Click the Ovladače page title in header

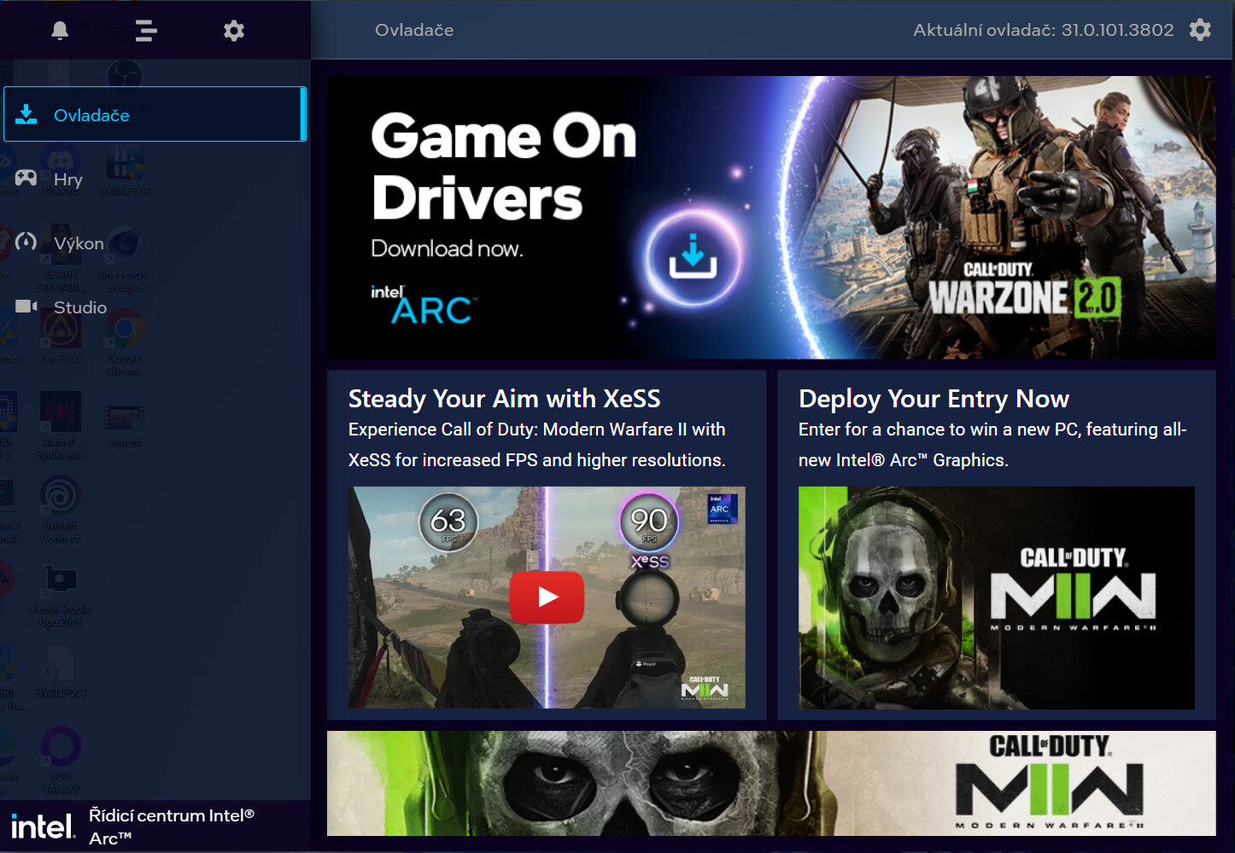pyautogui.click(x=414, y=30)
